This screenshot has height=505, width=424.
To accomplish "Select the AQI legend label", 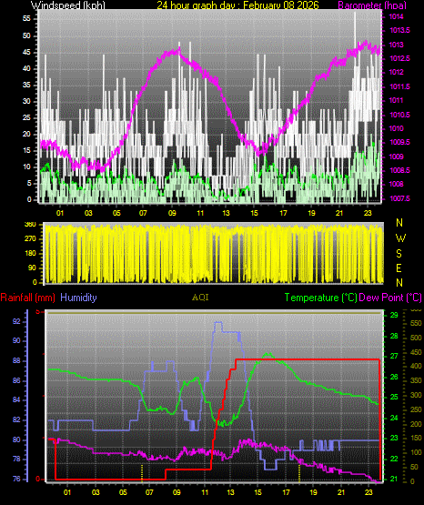I will click(x=200, y=298).
